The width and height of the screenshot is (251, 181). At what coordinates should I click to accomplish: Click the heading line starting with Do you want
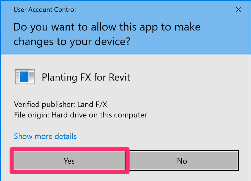[x=107, y=27]
